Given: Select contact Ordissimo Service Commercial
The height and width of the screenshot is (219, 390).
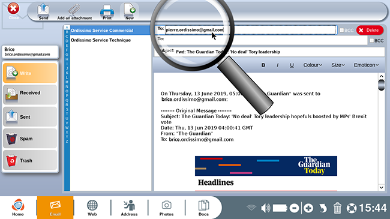Looking at the screenshot, I should (x=110, y=31).
